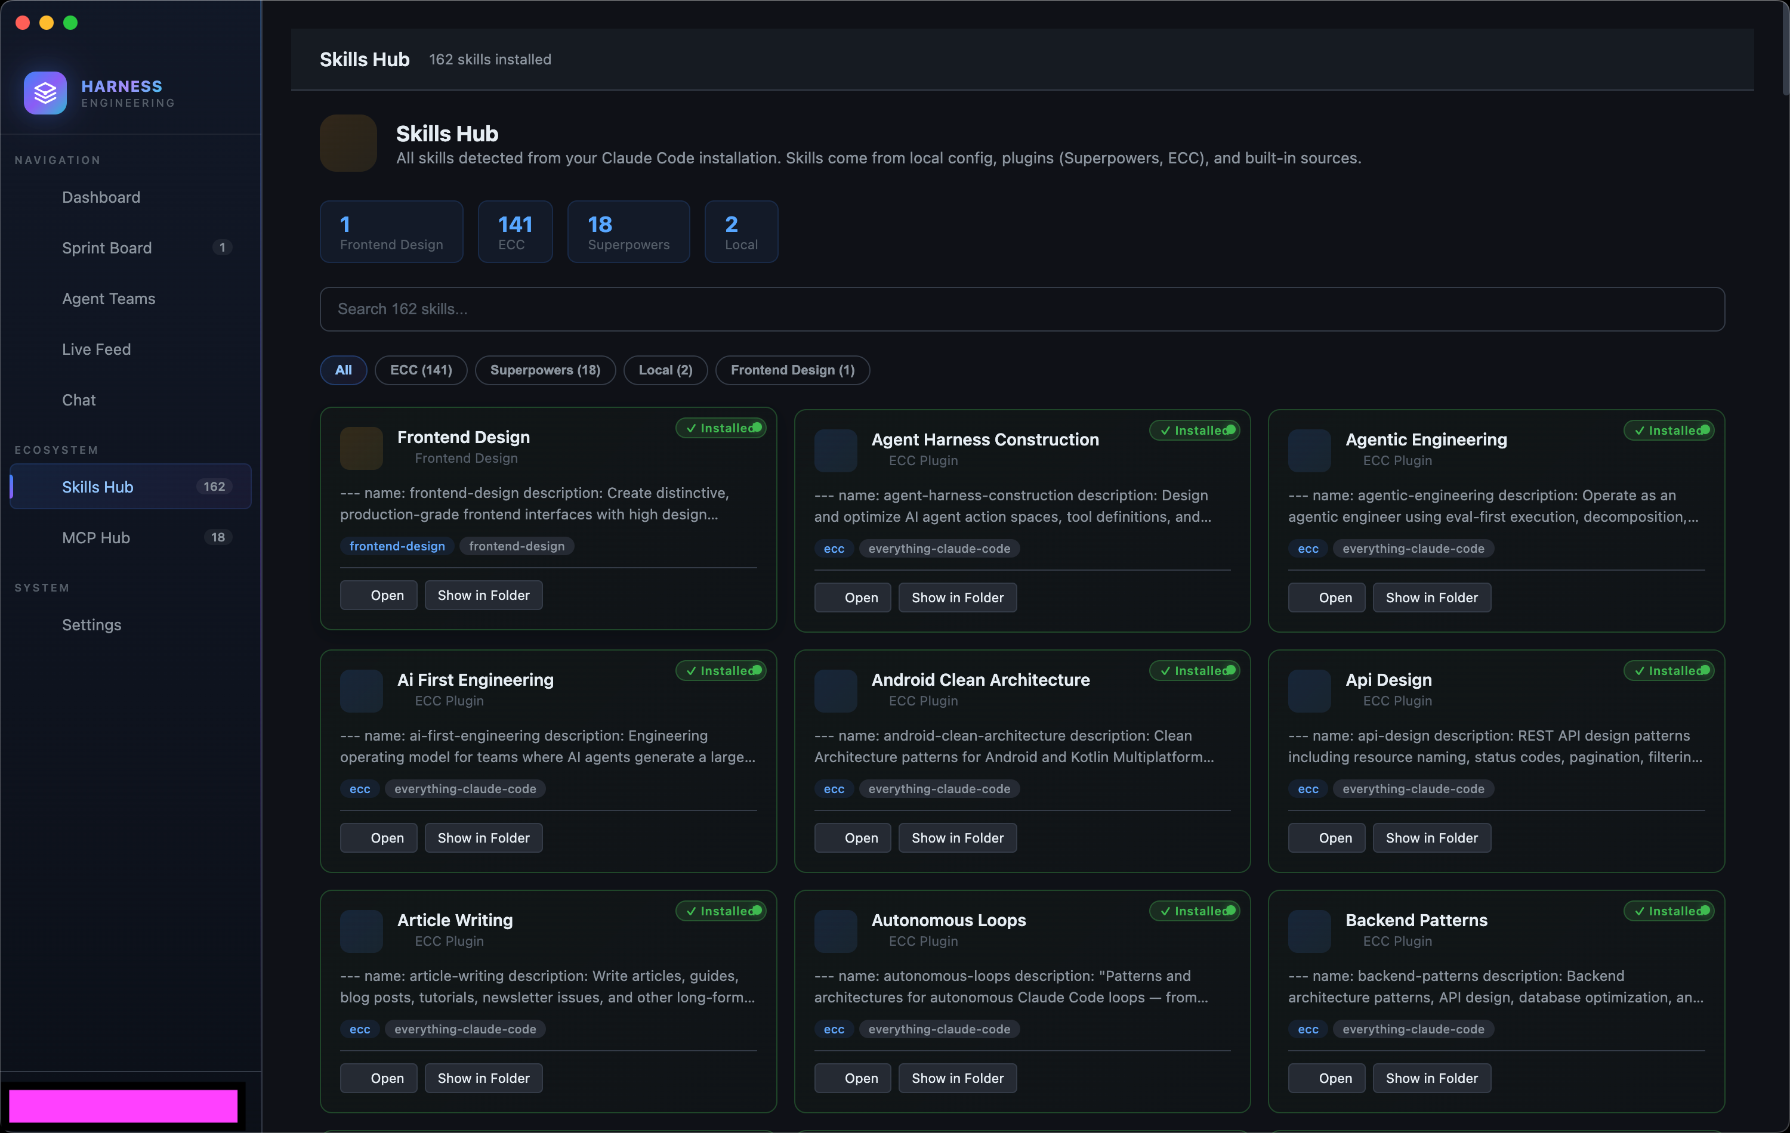1790x1133 pixels.
Task: Switch to Chat in the sidebar
Action: point(131,400)
